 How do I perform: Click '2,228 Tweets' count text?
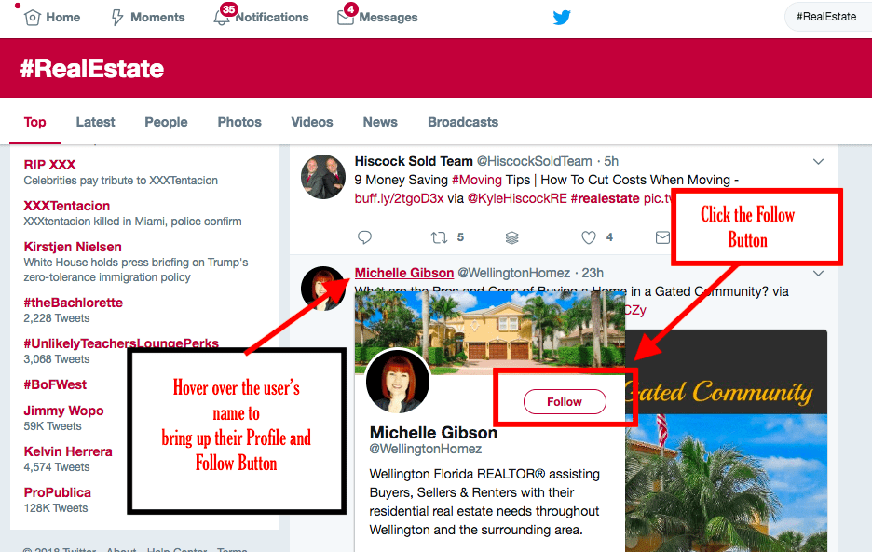(x=56, y=318)
